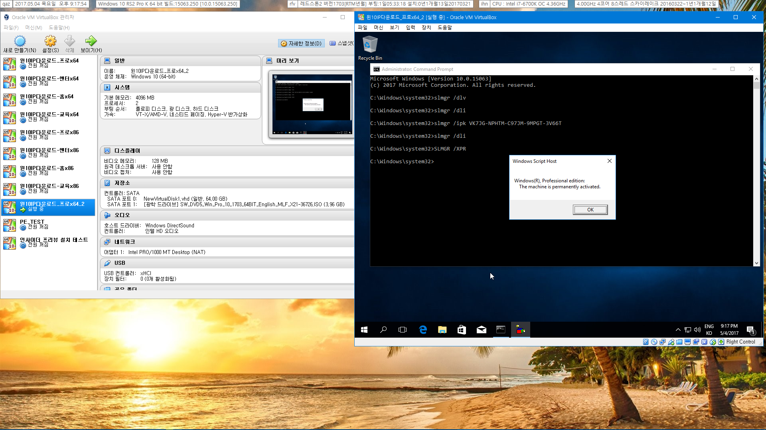
Task: Click the Show (보이기) green arrow icon
Action: click(x=91, y=41)
